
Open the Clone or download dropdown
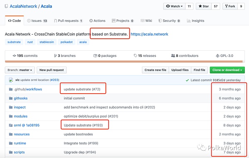click(x=227, y=70)
